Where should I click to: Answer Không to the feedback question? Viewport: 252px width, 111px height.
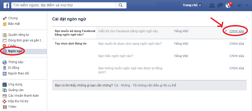pyautogui.click(x=125, y=85)
